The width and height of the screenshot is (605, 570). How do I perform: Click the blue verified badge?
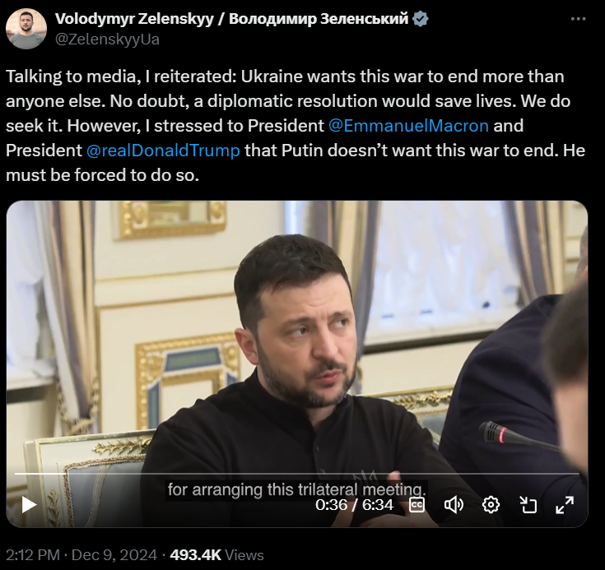point(420,19)
